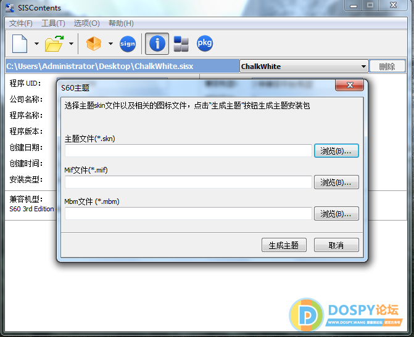This screenshot has width=414, height=337.
Task: Click the blue squares window icon
Action: pyautogui.click(x=181, y=44)
